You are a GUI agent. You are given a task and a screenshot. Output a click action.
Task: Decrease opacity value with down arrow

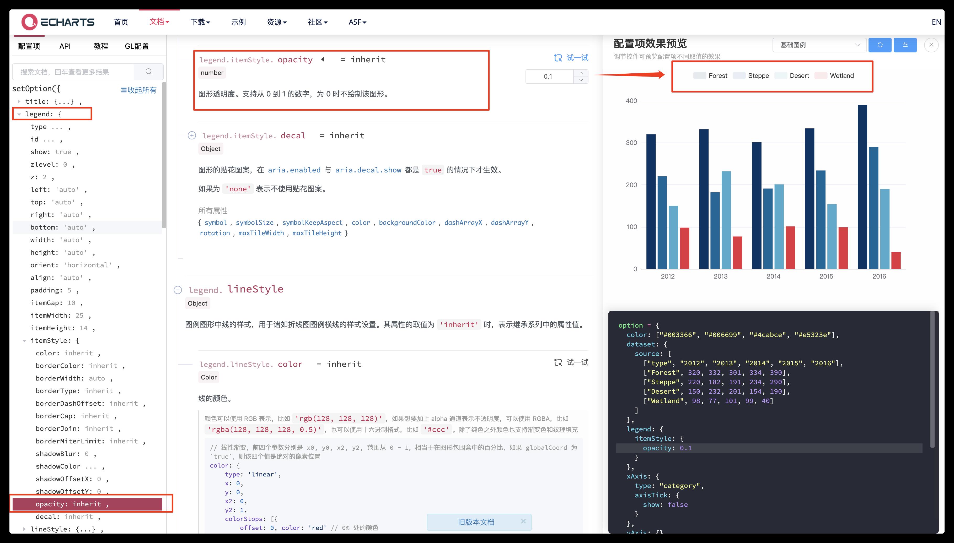pyautogui.click(x=581, y=80)
